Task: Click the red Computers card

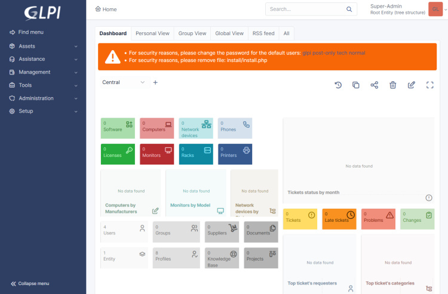Action: click(x=157, y=128)
